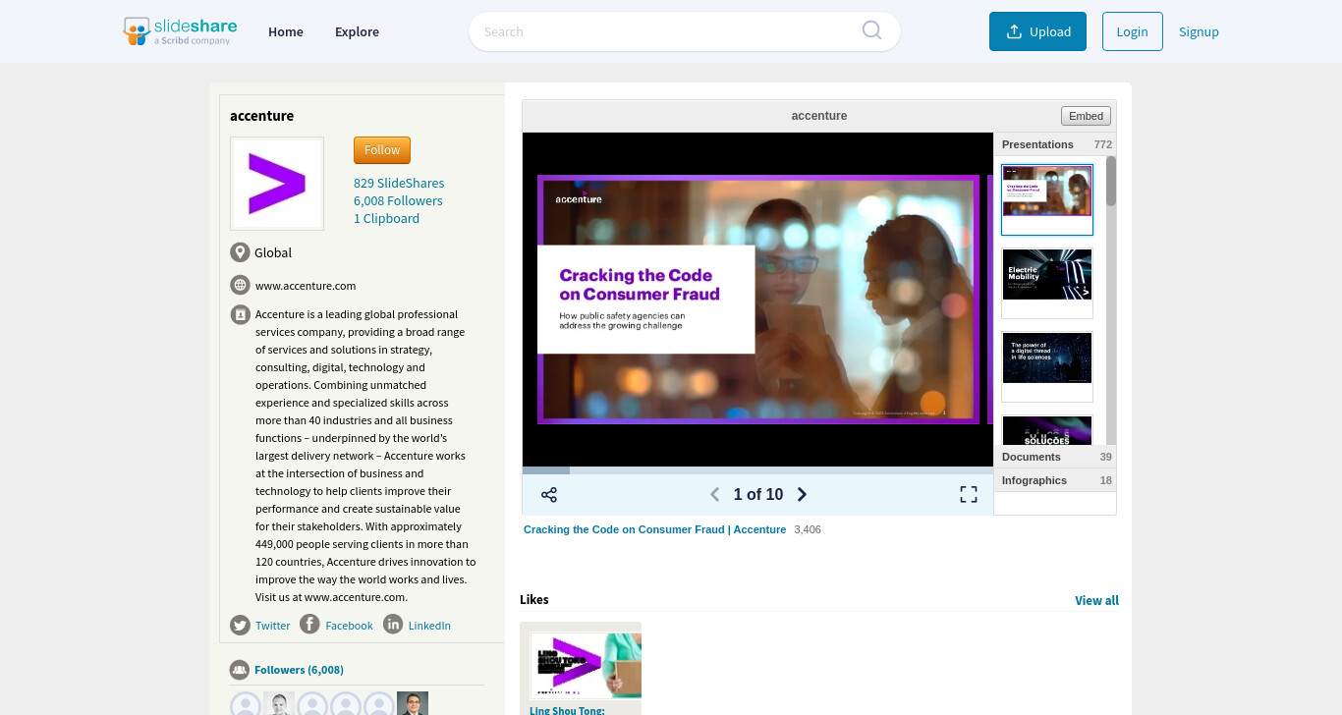Switch to the Documents section
1342x715 pixels.
[1055, 457]
